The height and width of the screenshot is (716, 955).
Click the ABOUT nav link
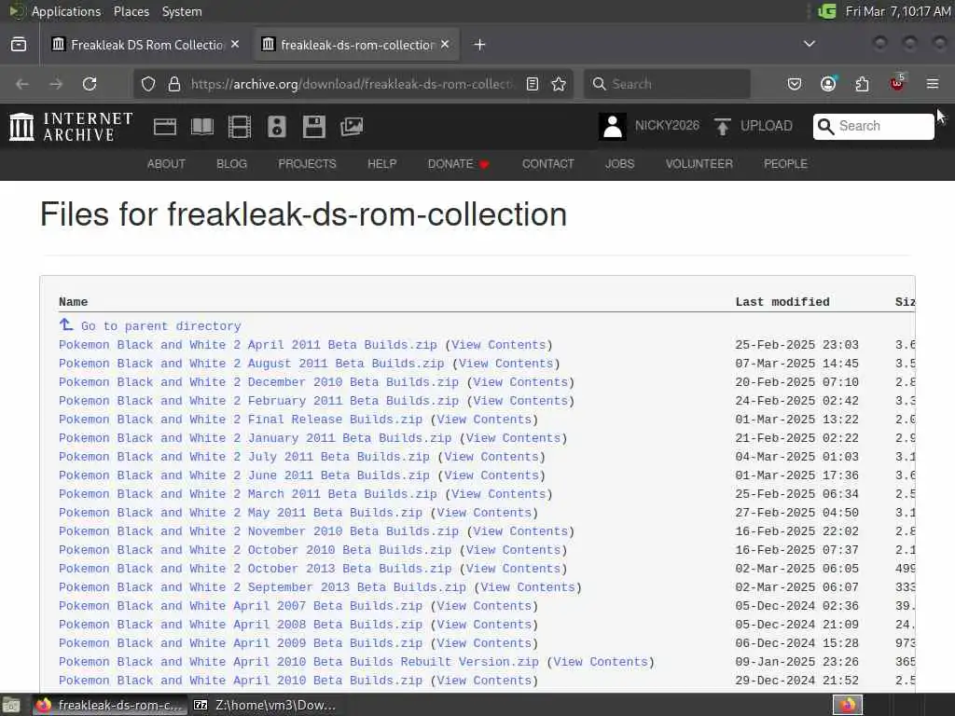coord(166,164)
